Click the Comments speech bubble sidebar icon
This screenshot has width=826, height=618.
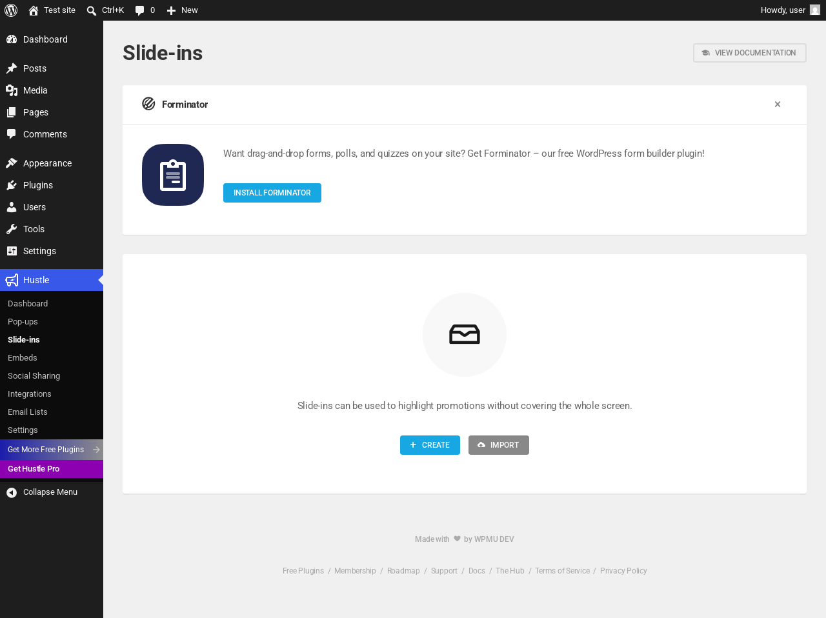(12, 134)
